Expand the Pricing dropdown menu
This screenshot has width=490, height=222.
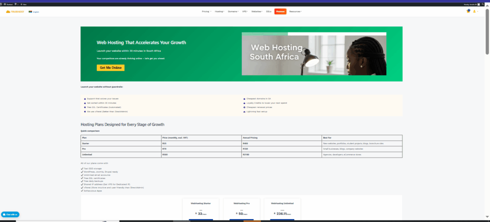coord(206,11)
